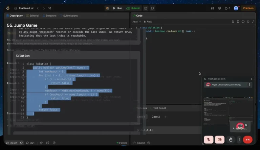Switch to the Editorial tab
Screen dimensions: 260x150
click(32, 16)
